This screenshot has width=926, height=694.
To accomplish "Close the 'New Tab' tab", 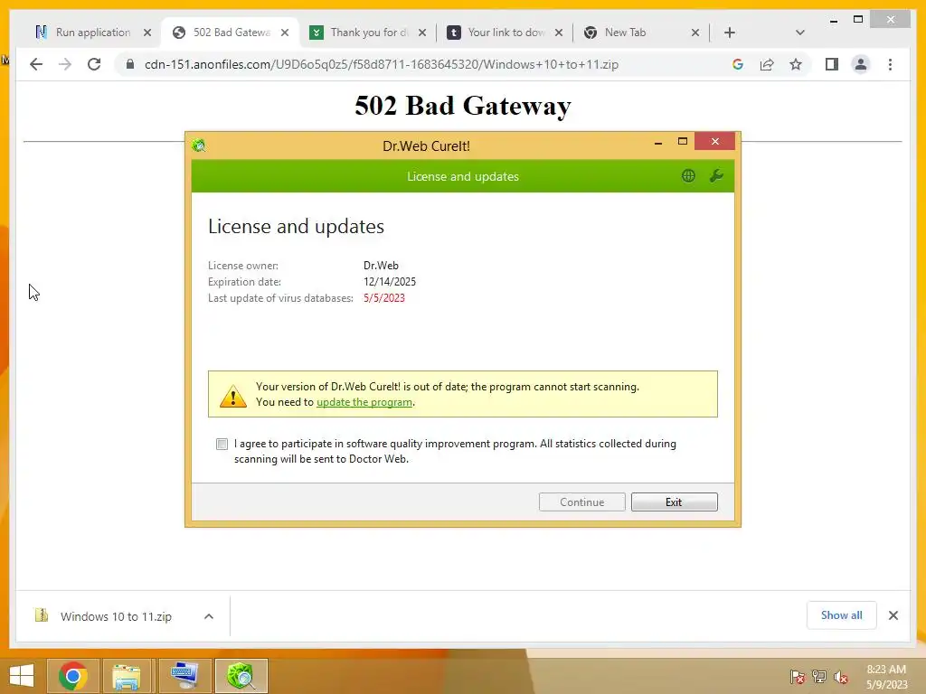I will pos(695,33).
